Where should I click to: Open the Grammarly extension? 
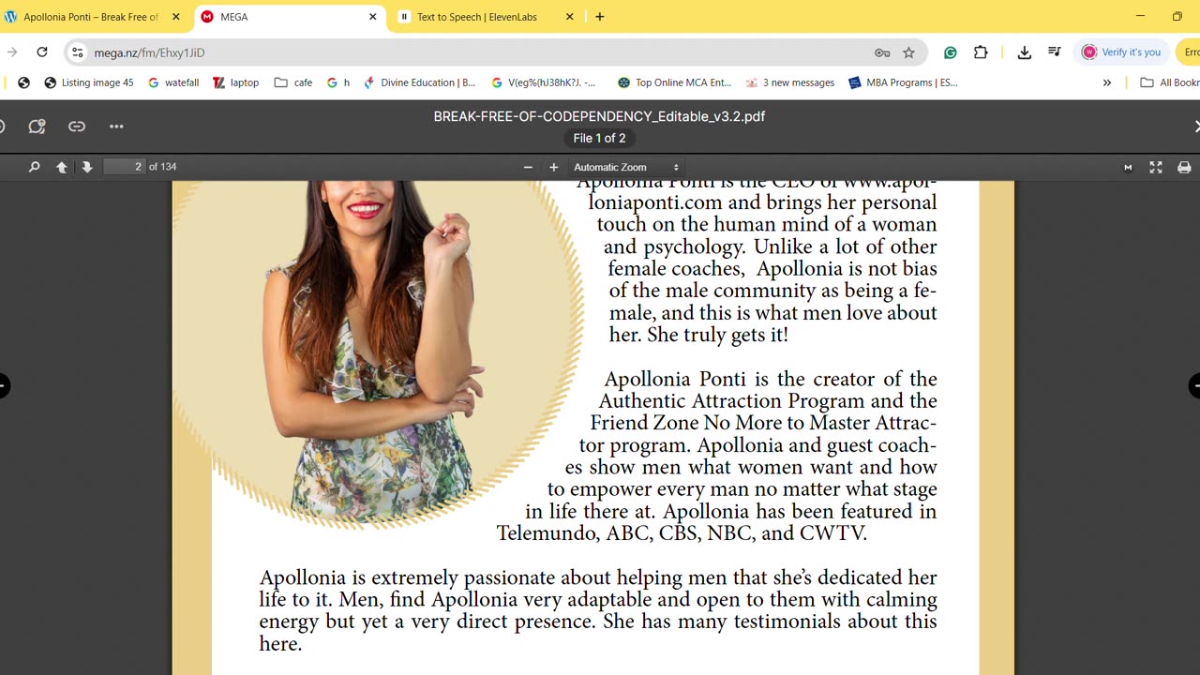pyautogui.click(x=951, y=52)
